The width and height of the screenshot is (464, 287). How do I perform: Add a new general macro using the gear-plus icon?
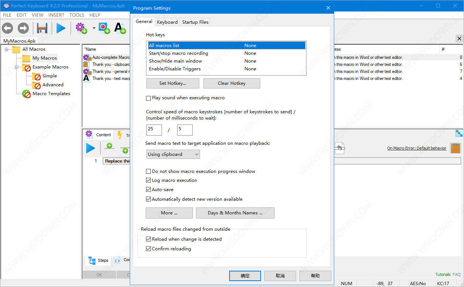point(81,28)
